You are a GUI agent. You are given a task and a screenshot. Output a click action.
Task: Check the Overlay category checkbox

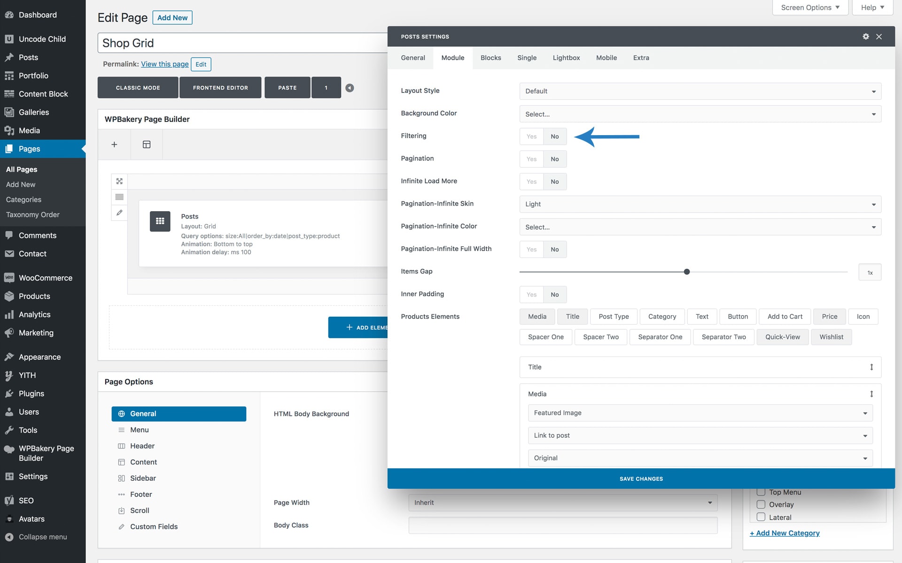click(761, 504)
